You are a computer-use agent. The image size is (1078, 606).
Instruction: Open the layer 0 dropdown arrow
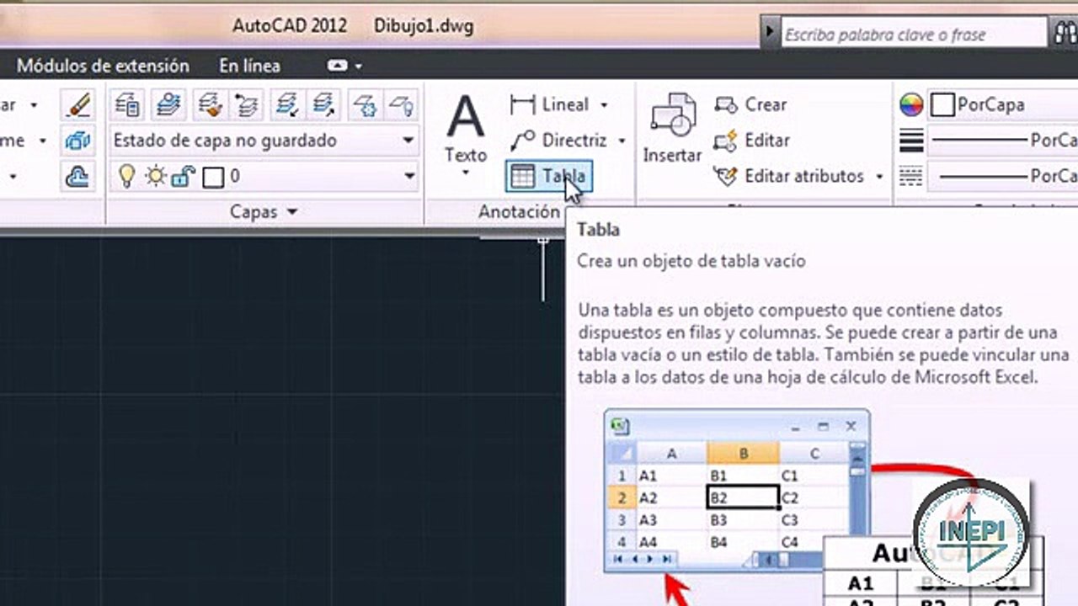tap(409, 176)
